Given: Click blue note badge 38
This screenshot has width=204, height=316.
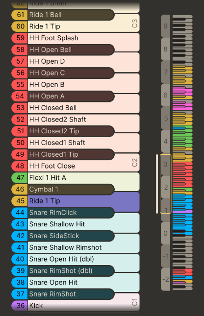Looking at the screenshot, I should pyautogui.click(x=20, y=282).
